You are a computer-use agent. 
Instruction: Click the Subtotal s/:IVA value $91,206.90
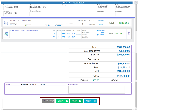click(x=124, y=64)
